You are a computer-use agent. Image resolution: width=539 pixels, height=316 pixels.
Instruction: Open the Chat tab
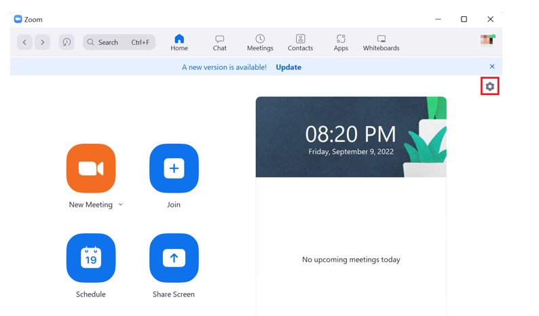point(219,43)
